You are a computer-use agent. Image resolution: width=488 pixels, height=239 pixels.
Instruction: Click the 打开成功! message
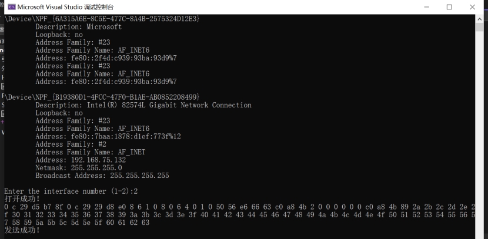(x=22, y=199)
